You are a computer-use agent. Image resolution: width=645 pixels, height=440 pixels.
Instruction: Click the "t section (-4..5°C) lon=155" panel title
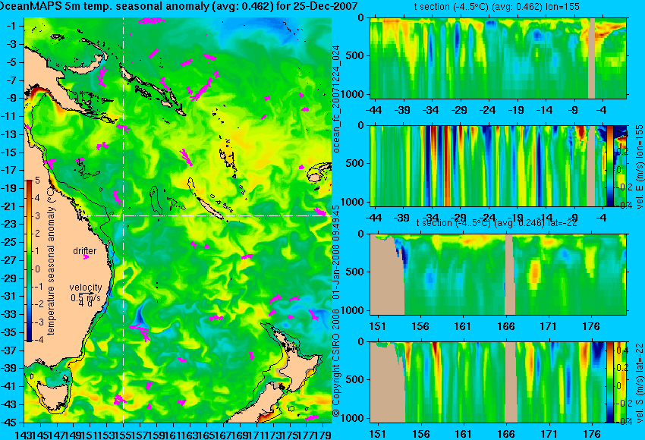pyautogui.click(x=496, y=7)
